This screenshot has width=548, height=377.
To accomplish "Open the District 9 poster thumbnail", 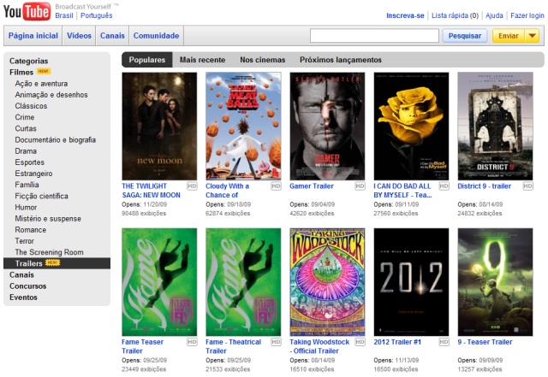I will [495, 126].
